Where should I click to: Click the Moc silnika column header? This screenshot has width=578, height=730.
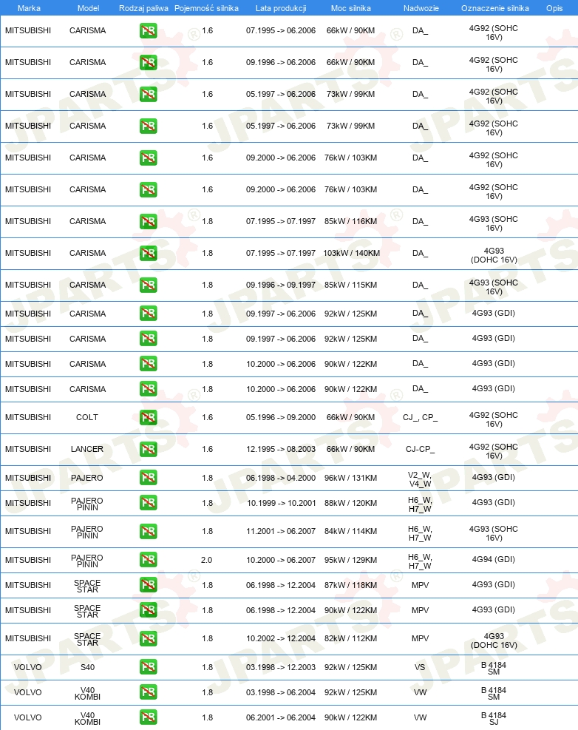351,8
